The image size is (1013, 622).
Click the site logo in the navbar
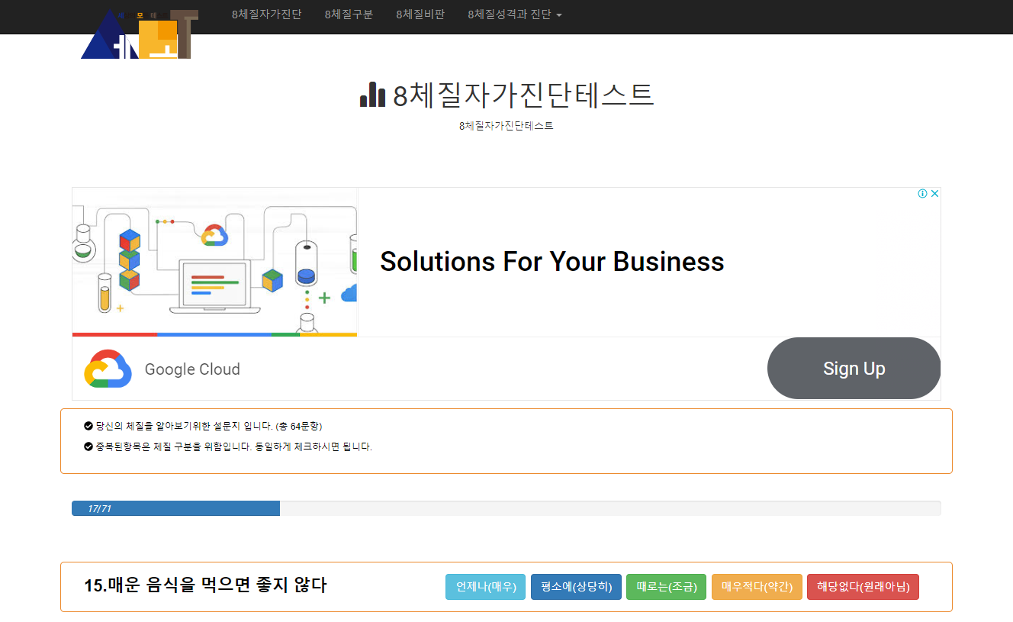pos(140,34)
